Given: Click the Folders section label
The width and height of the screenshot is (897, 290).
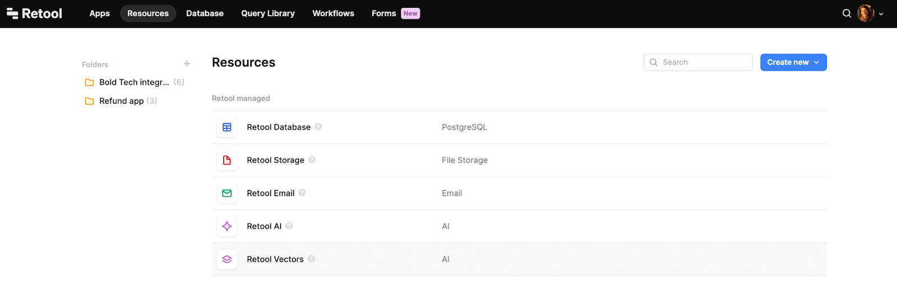Looking at the screenshot, I should click(x=95, y=65).
